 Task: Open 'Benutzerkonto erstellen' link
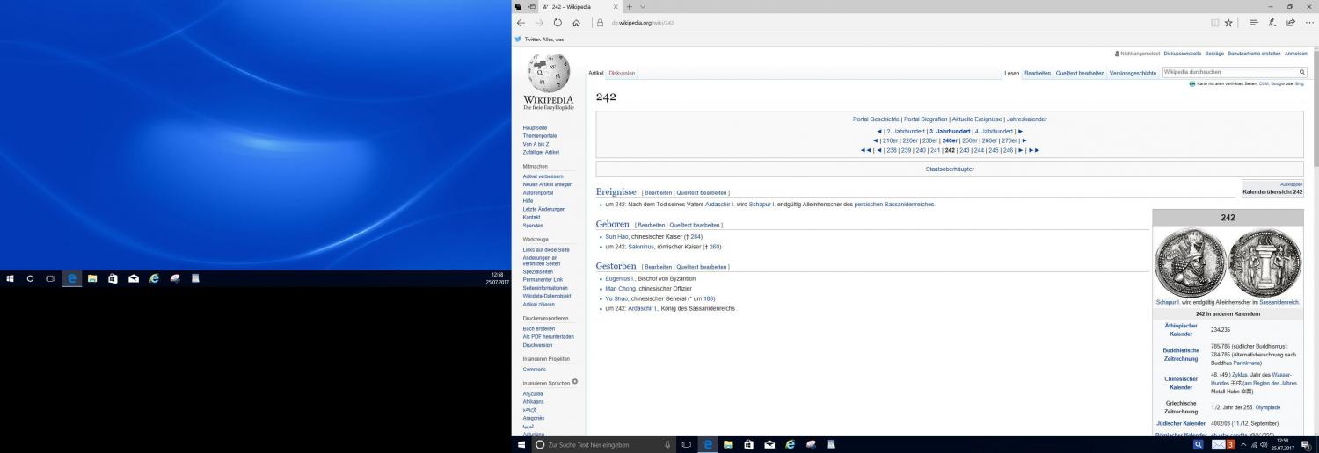pyautogui.click(x=1254, y=54)
